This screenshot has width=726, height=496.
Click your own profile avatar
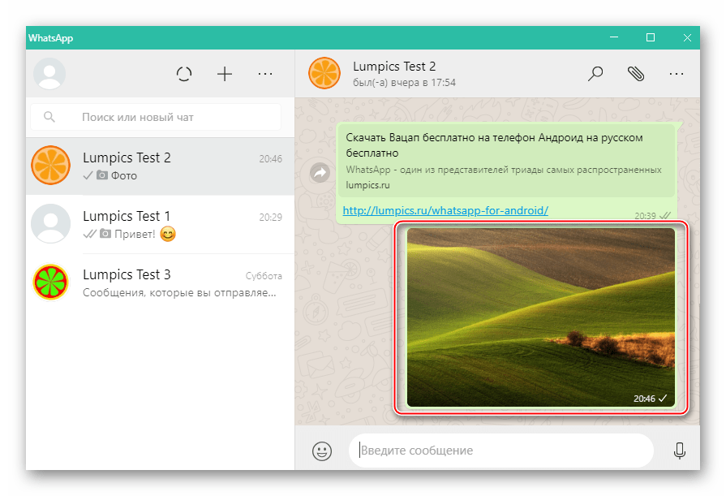pos(49,74)
